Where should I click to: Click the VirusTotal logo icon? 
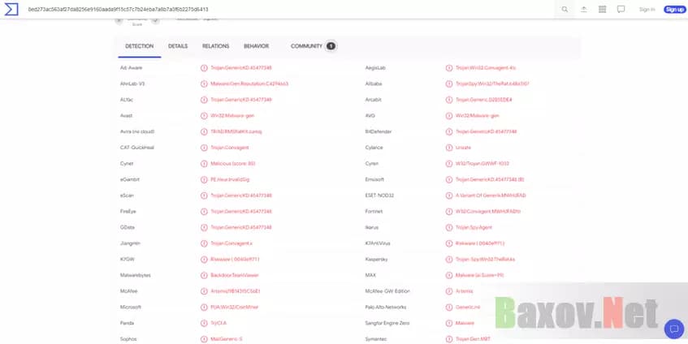[11, 9]
